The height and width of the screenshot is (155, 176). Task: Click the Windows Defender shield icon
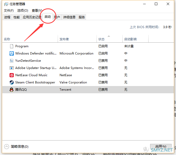pos(12,53)
